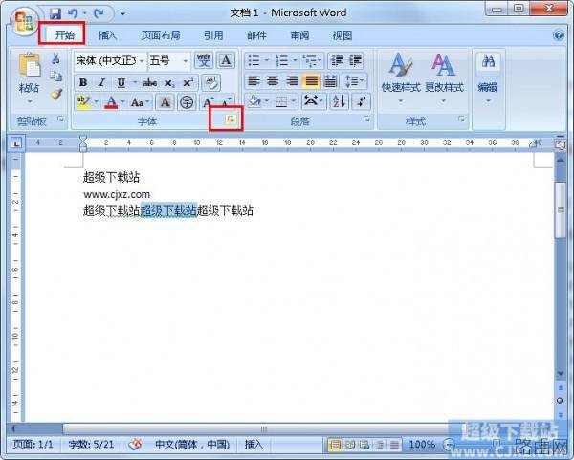Open Paragraph dialog launcher
574x460 pixels.
coord(366,119)
